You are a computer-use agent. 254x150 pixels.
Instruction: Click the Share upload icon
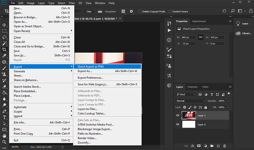pos(251,11)
